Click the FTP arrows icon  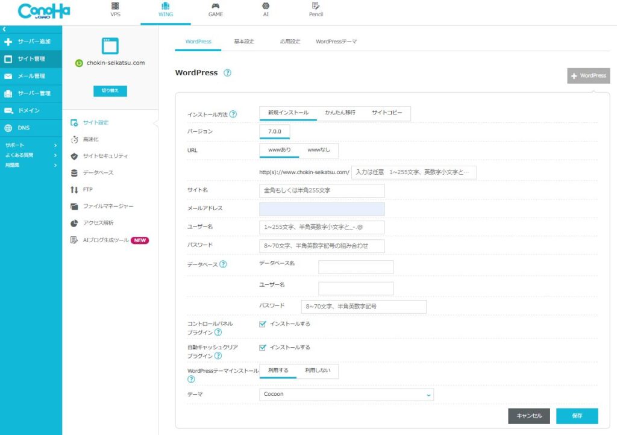point(74,190)
